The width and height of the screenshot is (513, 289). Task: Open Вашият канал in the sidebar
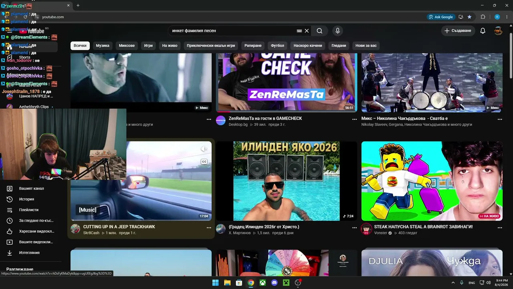click(x=31, y=189)
